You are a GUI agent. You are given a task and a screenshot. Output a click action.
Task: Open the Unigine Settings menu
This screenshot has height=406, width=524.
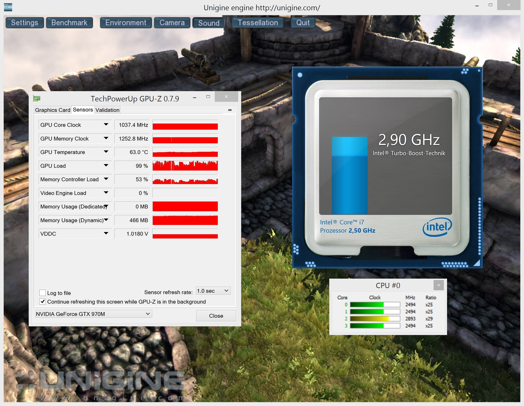(25, 23)
